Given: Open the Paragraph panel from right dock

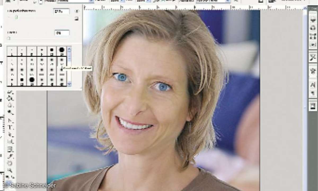Looking at the screenshot, I should (x=313, y=93).
